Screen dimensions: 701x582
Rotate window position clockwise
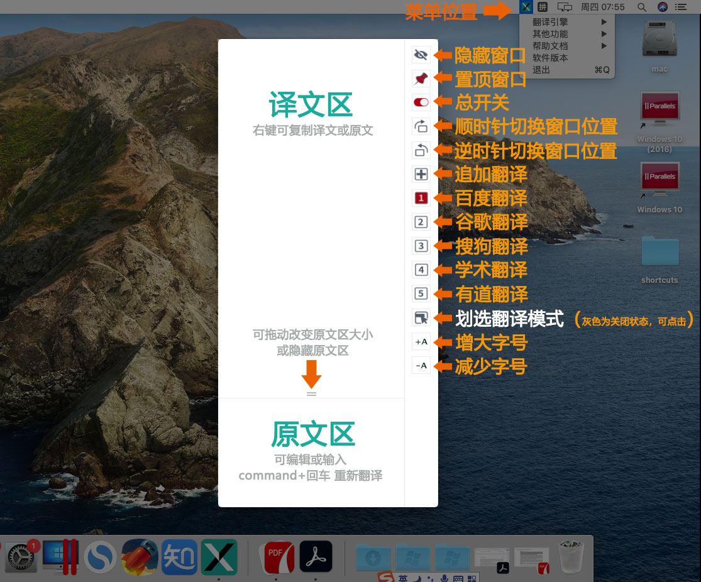[421, 126]
